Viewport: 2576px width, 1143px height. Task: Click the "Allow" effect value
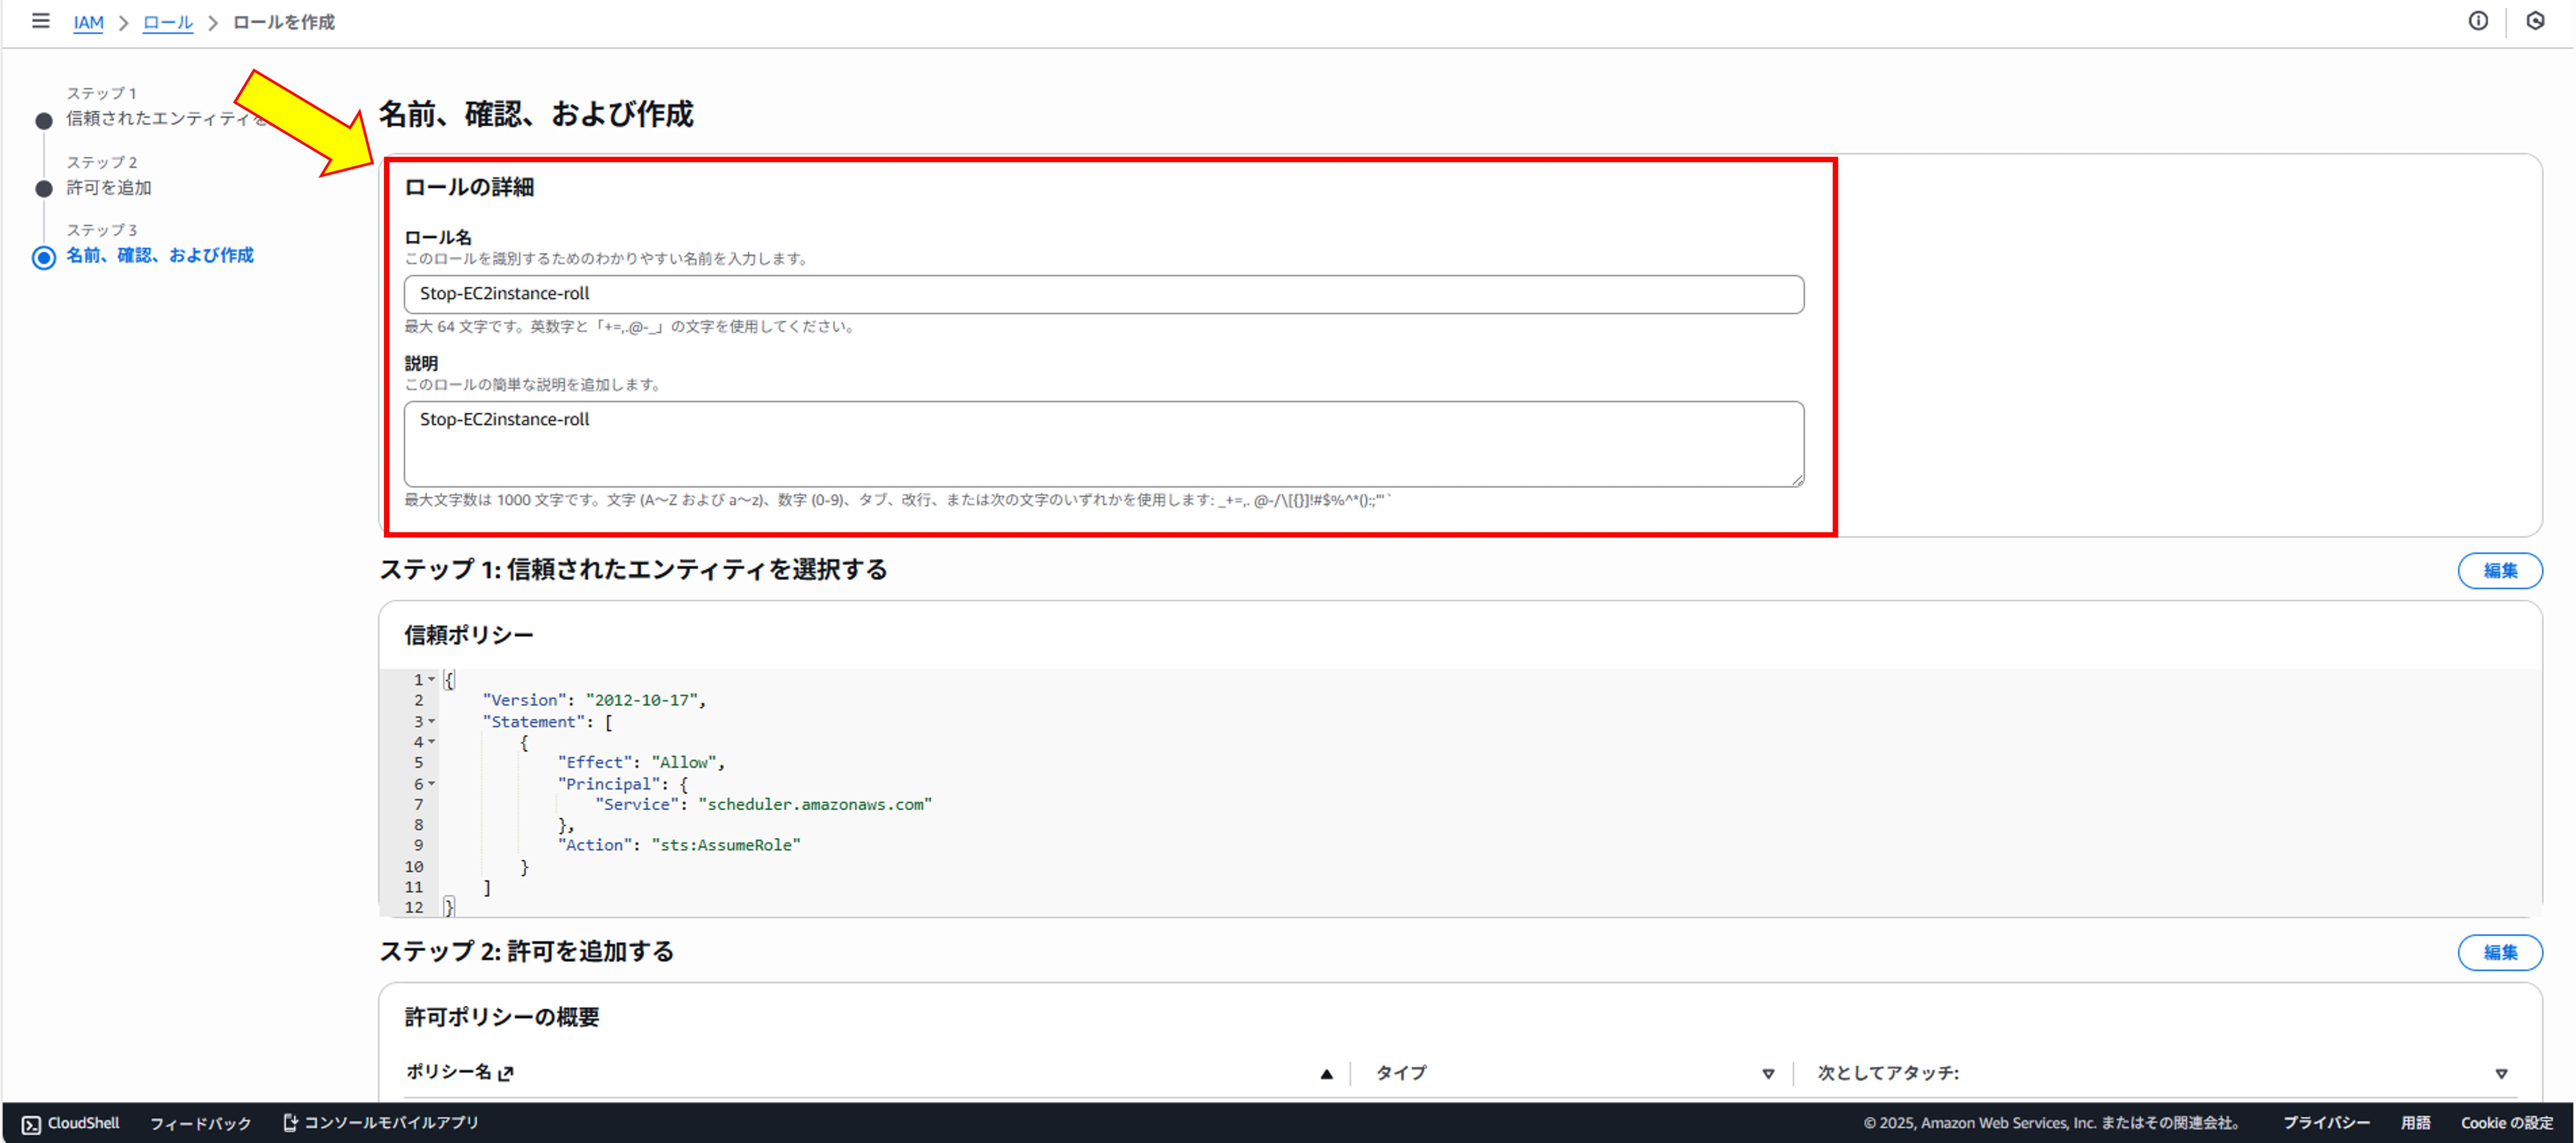[x=684, y=763]
